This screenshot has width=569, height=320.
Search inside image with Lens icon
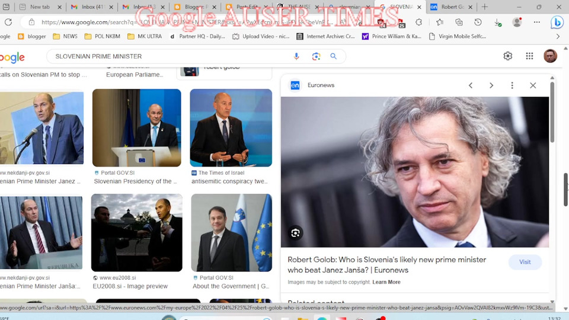click(x=295, y=233)
